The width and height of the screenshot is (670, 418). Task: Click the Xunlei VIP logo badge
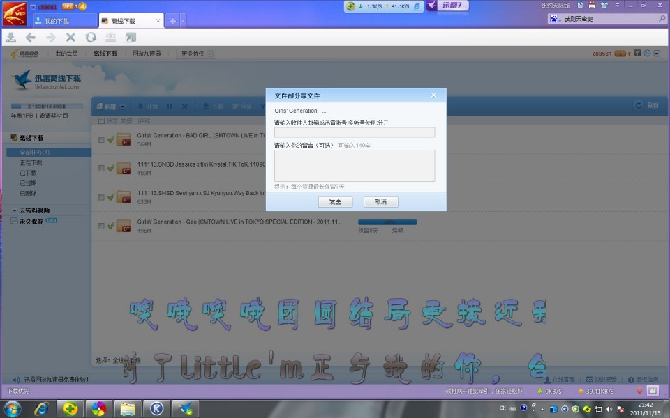(x=15, y=14)
